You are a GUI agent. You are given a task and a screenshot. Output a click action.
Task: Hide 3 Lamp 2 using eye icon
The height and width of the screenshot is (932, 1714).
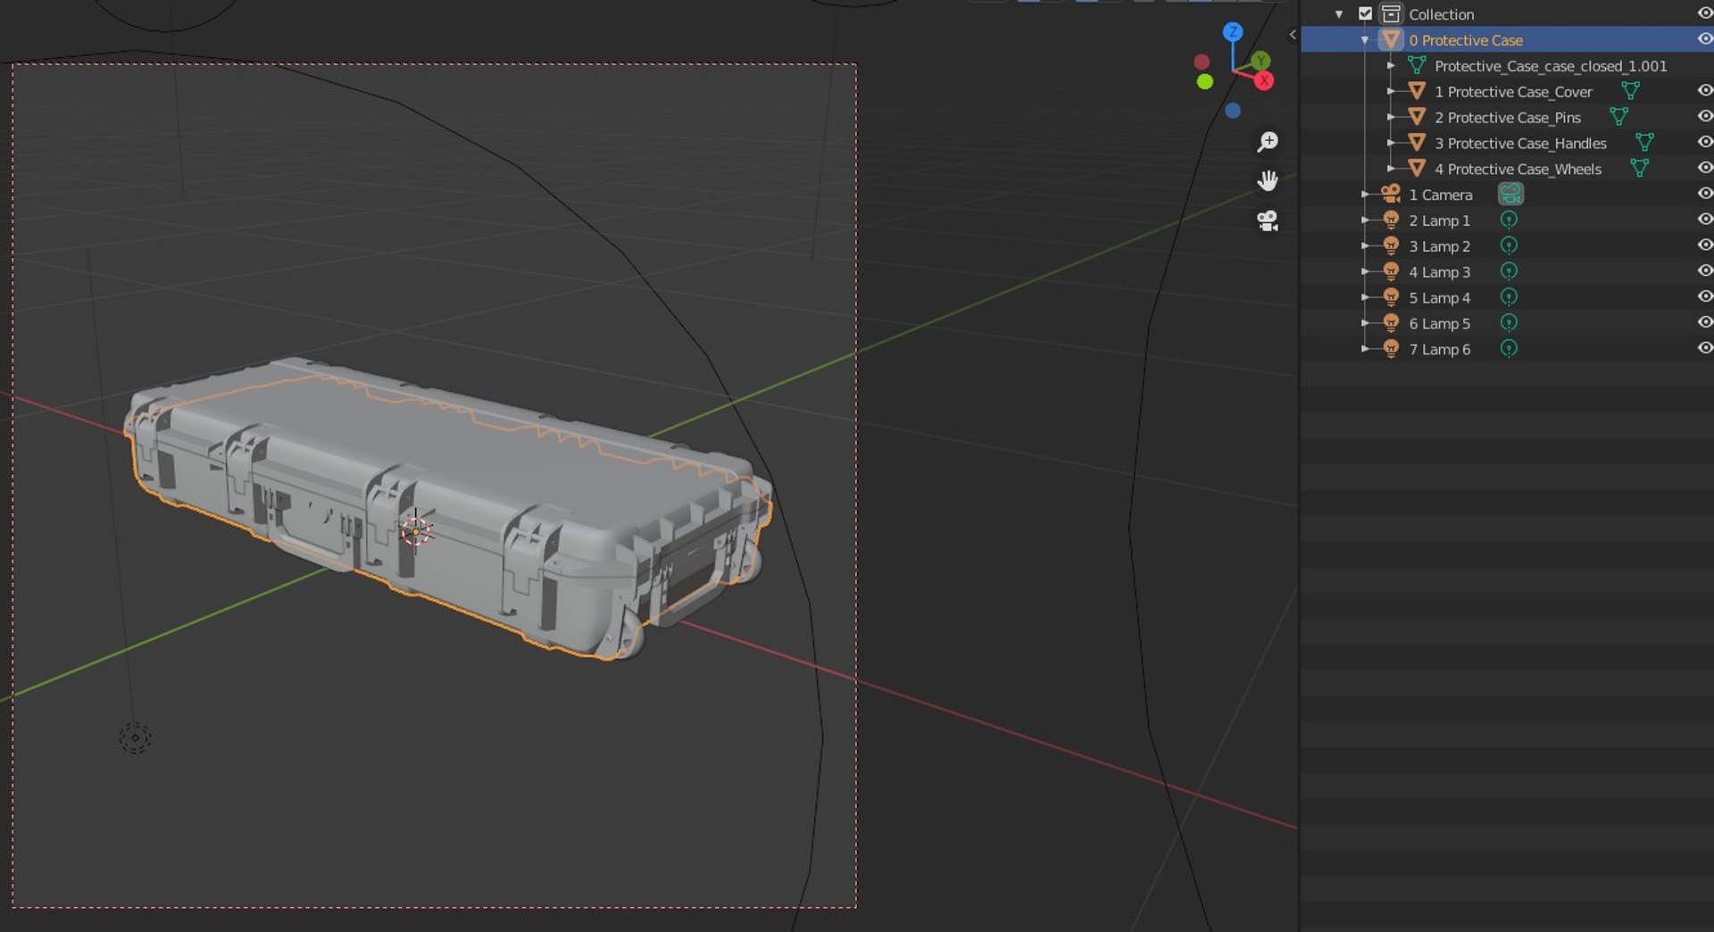pyautogui.click(x=1704, y=245)
